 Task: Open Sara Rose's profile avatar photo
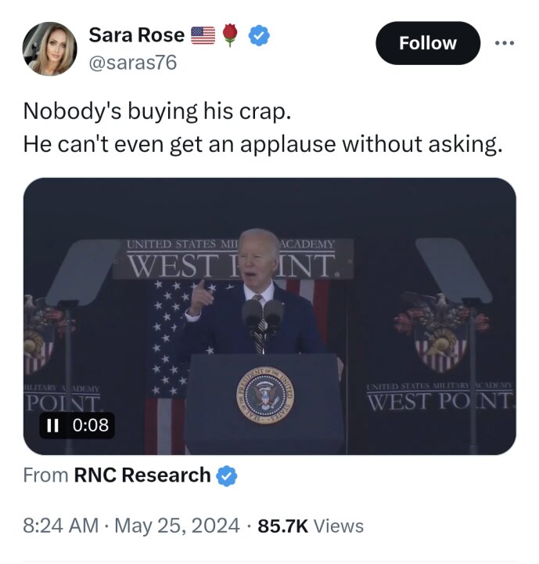pyautogui.click(x=50, y=49)
